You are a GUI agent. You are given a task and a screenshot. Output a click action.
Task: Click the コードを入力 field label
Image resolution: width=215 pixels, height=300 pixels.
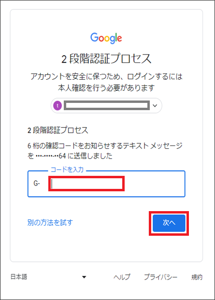pos(67,170)
